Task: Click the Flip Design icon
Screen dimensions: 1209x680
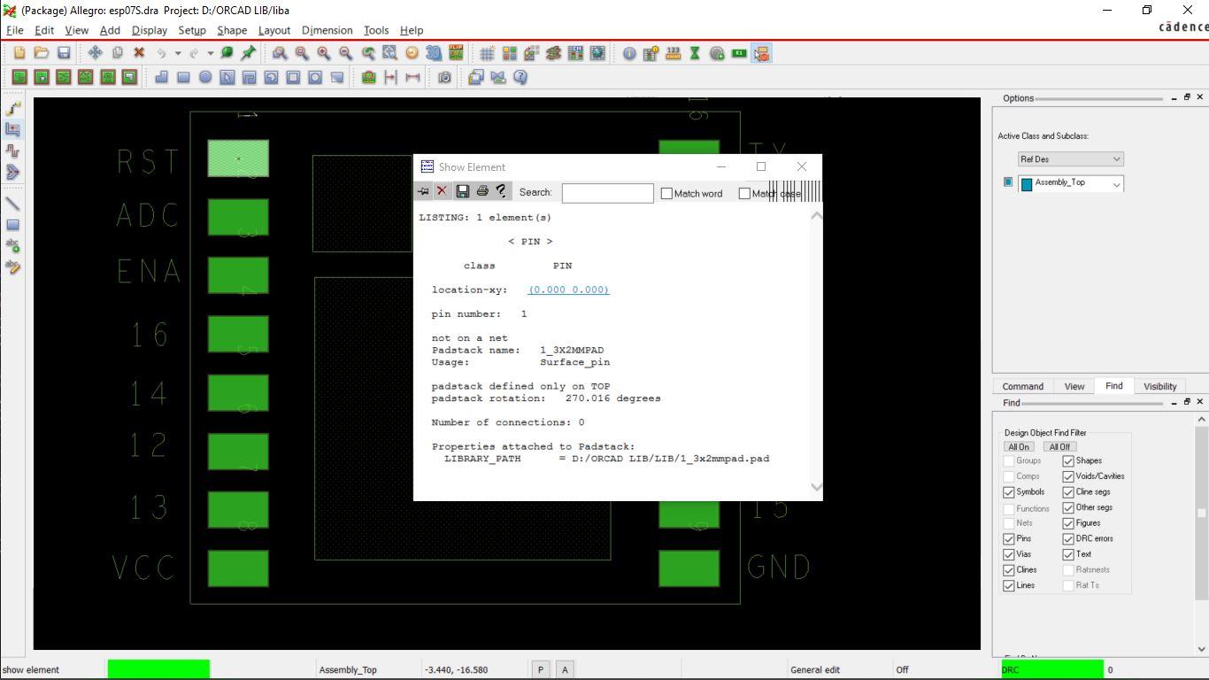Action: tap(456, 53)
